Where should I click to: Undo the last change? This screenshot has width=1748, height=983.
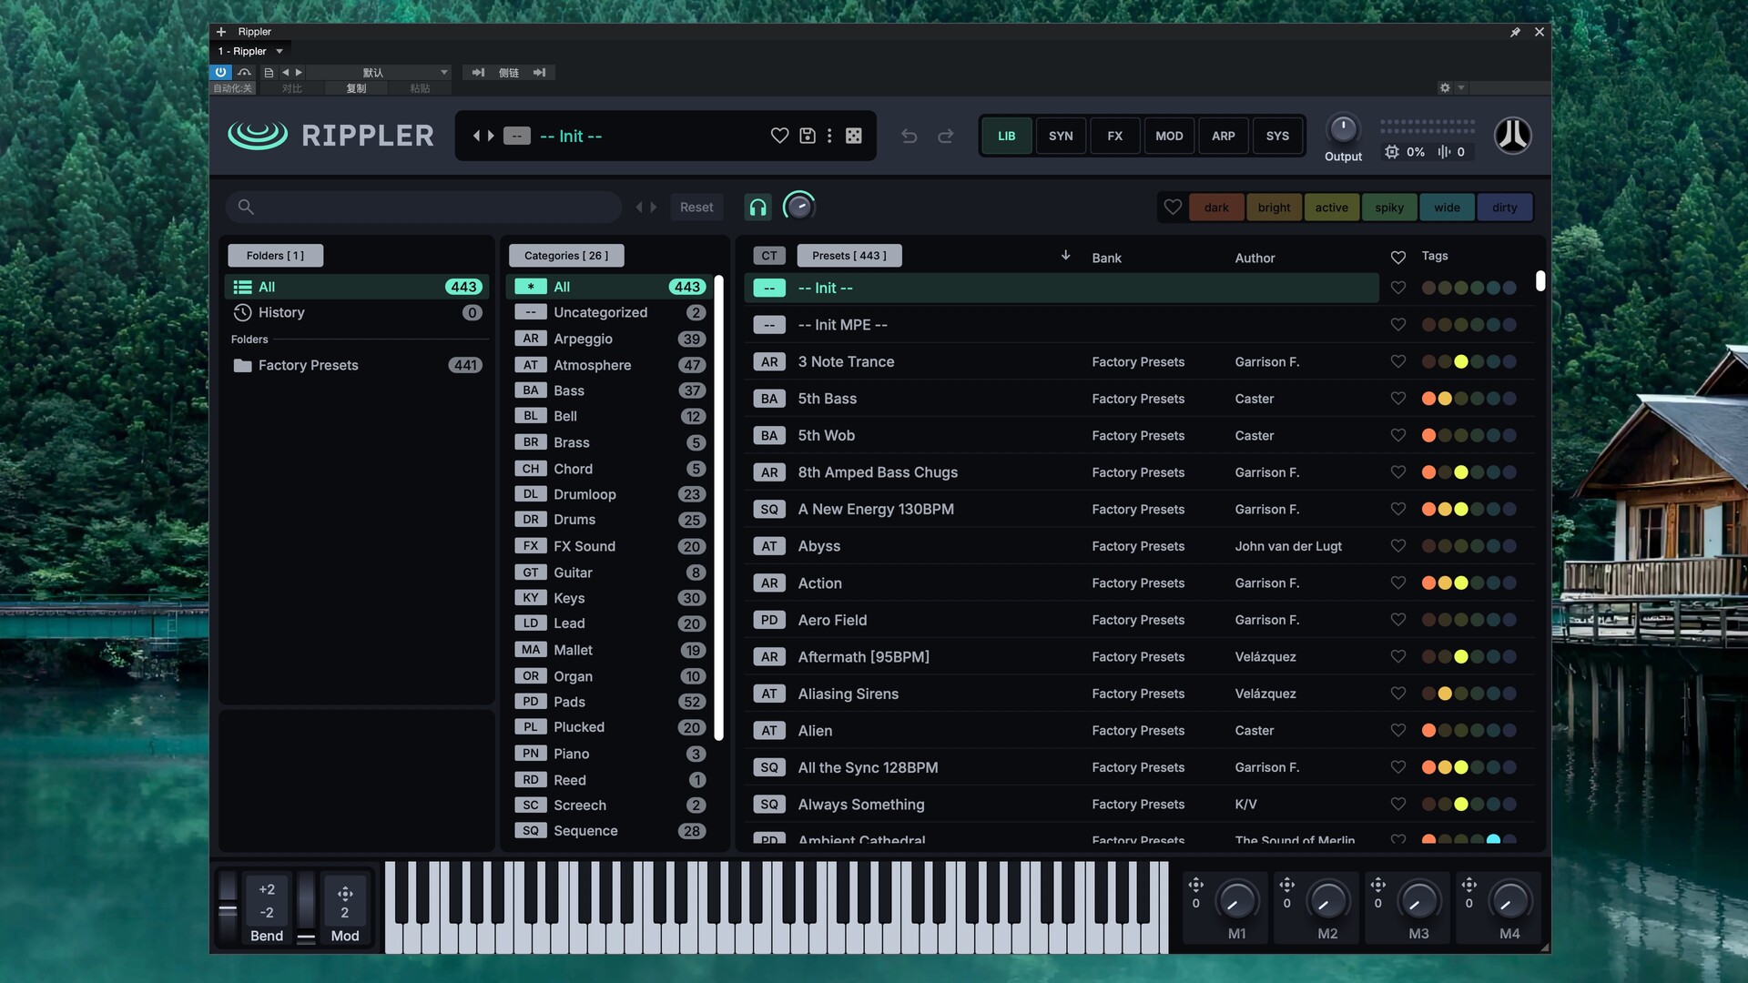pyautogui.click(x=909, y=136)
